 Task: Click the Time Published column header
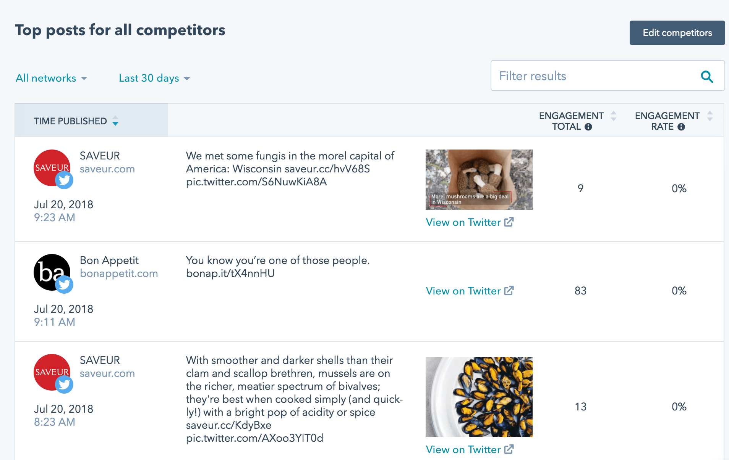[70, 121]
